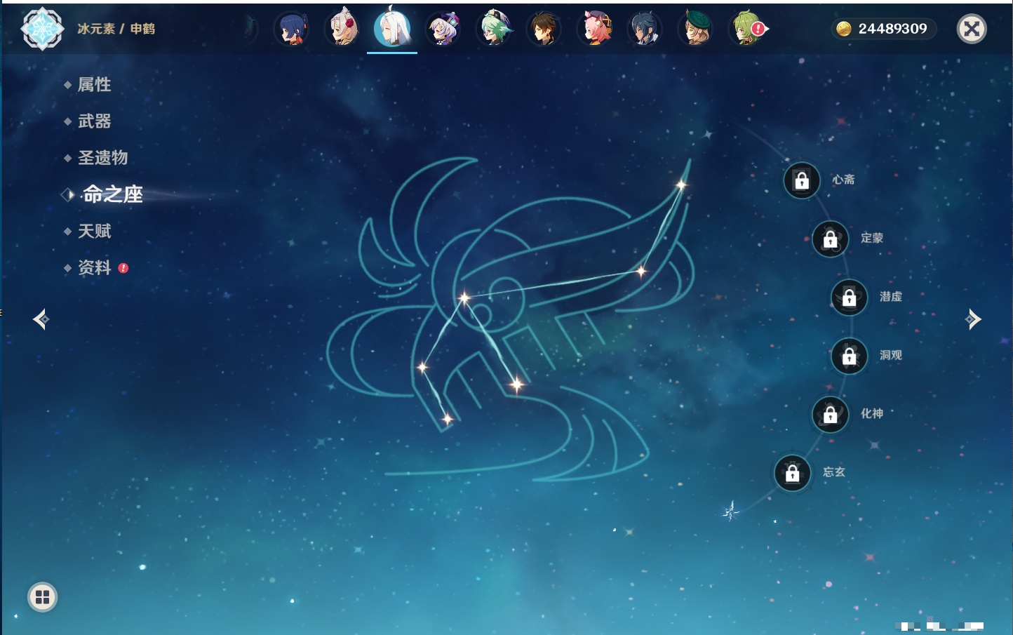The height and width of the screenshot is (635, 1013).
Task: Select the green-haired character with red alert badge
Action: coord(748,29)
